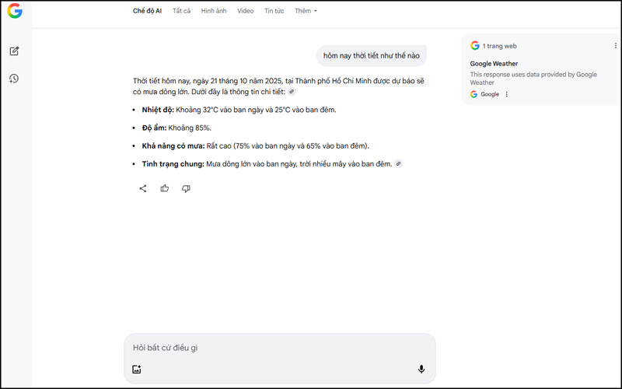Share the AI weather response

coord(143,188)
